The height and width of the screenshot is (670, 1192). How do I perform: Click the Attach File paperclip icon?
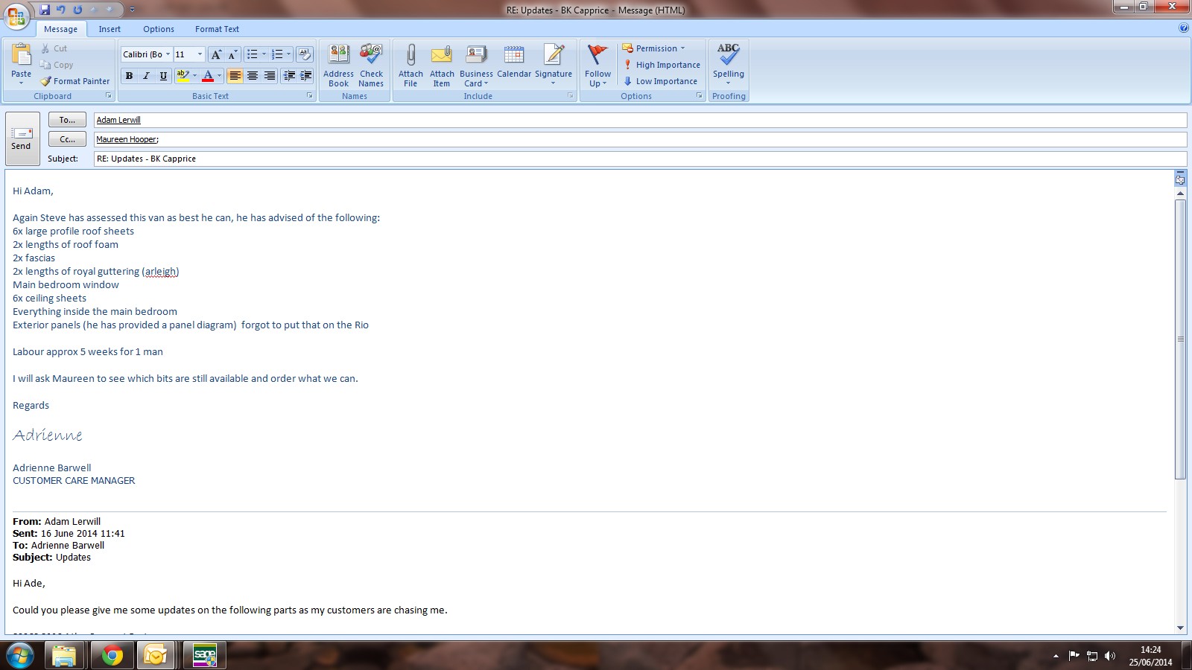tap(410, 57)
